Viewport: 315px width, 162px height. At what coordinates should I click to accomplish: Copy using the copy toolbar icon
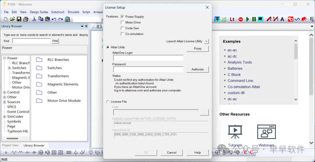[41, 19]
